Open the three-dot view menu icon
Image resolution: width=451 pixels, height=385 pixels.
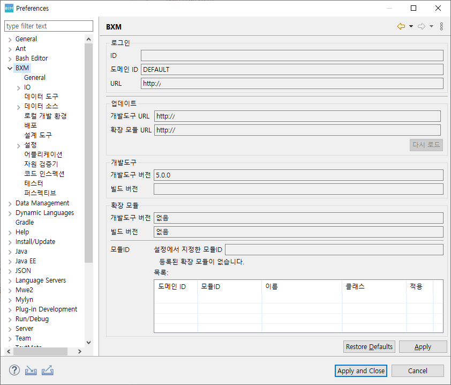(x=441, y=26)
